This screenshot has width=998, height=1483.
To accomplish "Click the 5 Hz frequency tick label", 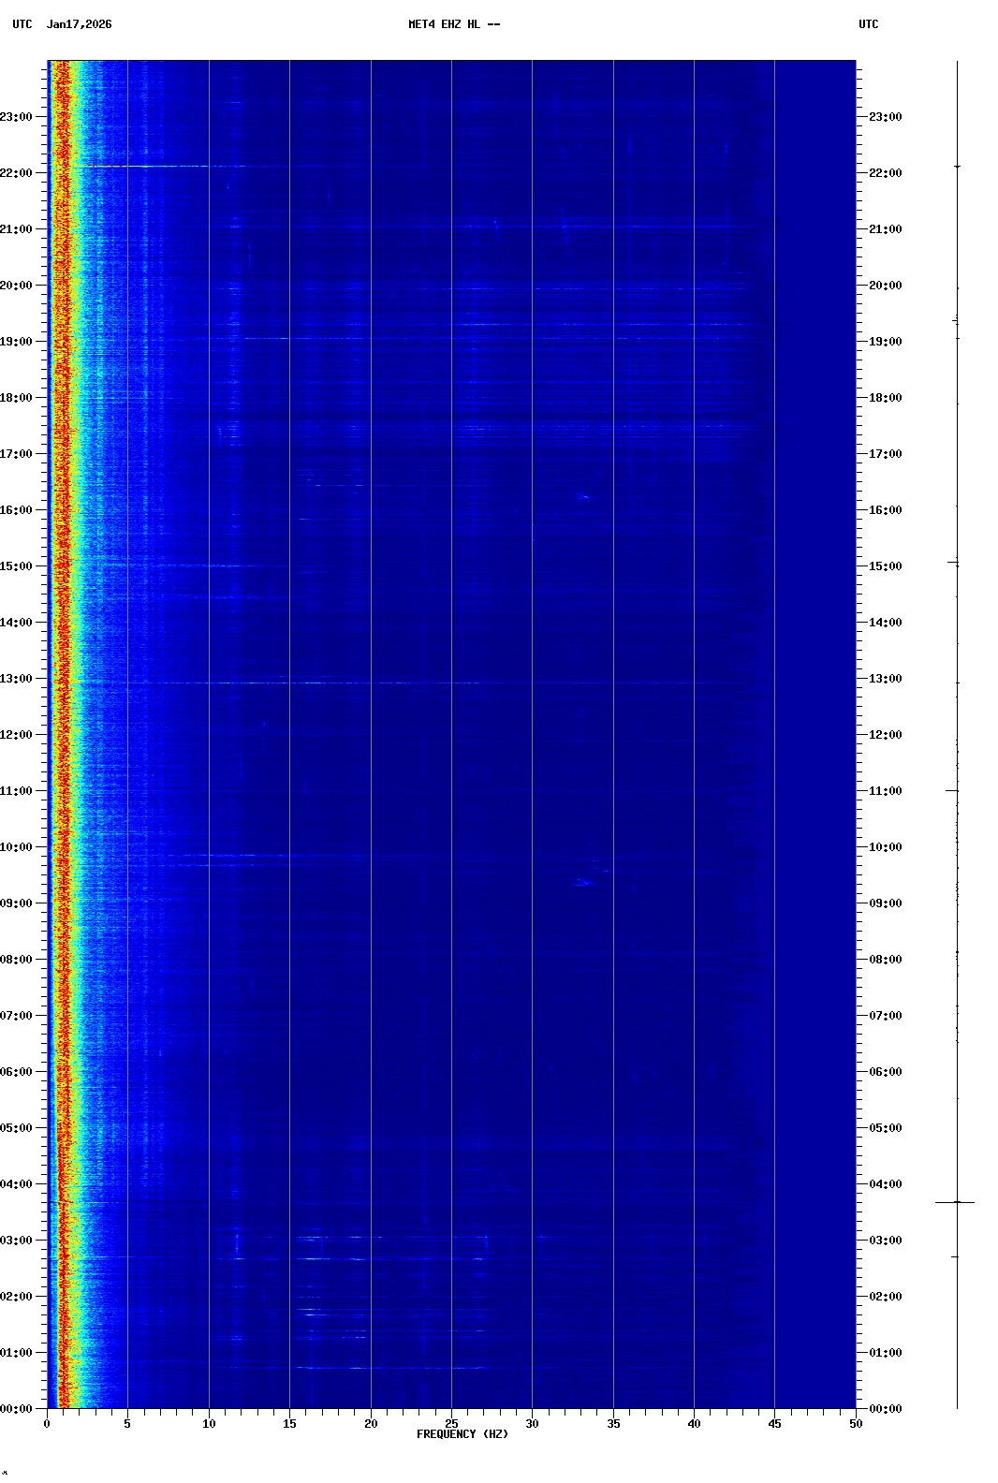I will click(x=127, y=1424).
